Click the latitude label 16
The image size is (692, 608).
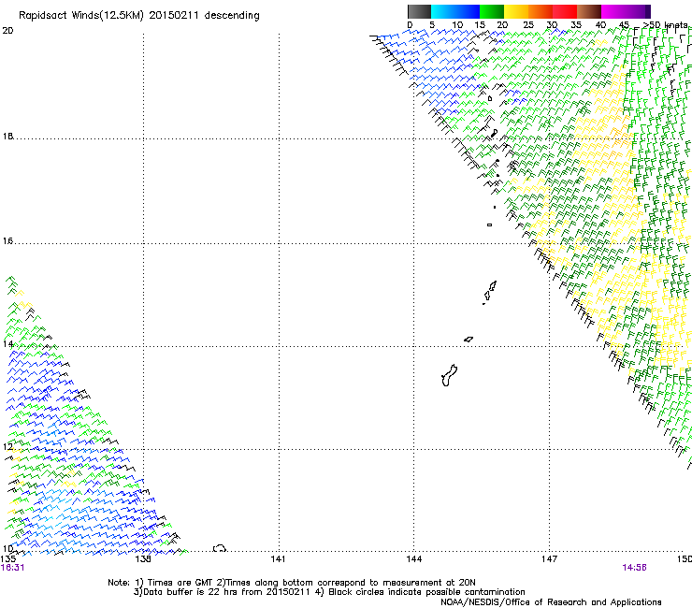7,240
